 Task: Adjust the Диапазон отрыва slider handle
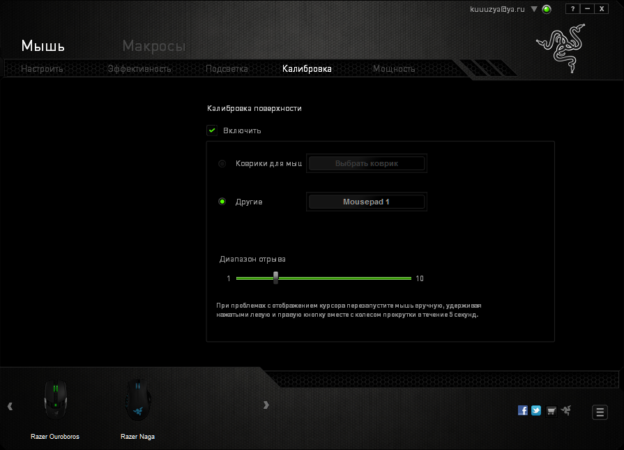275,278
